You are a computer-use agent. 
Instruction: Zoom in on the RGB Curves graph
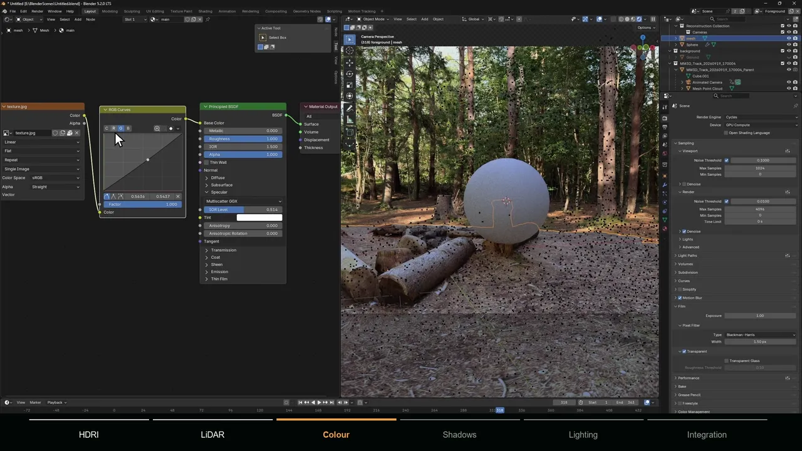tap(157, 128)
